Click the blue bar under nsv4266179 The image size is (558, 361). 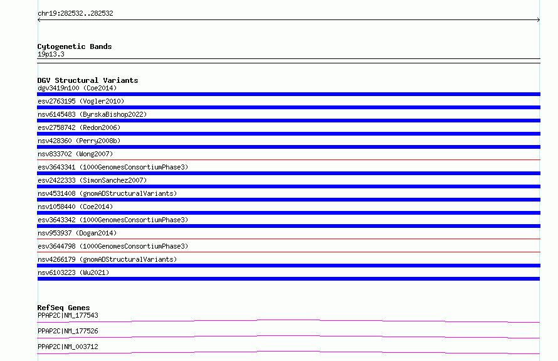(288, 266)
